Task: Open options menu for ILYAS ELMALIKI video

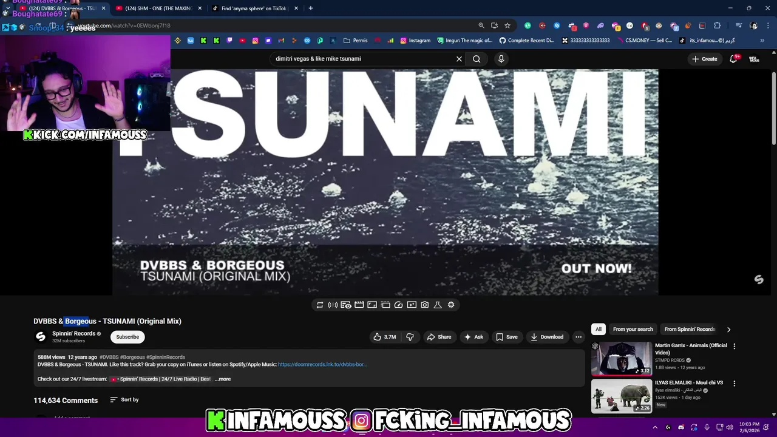Action: click(x=734, y=384)
